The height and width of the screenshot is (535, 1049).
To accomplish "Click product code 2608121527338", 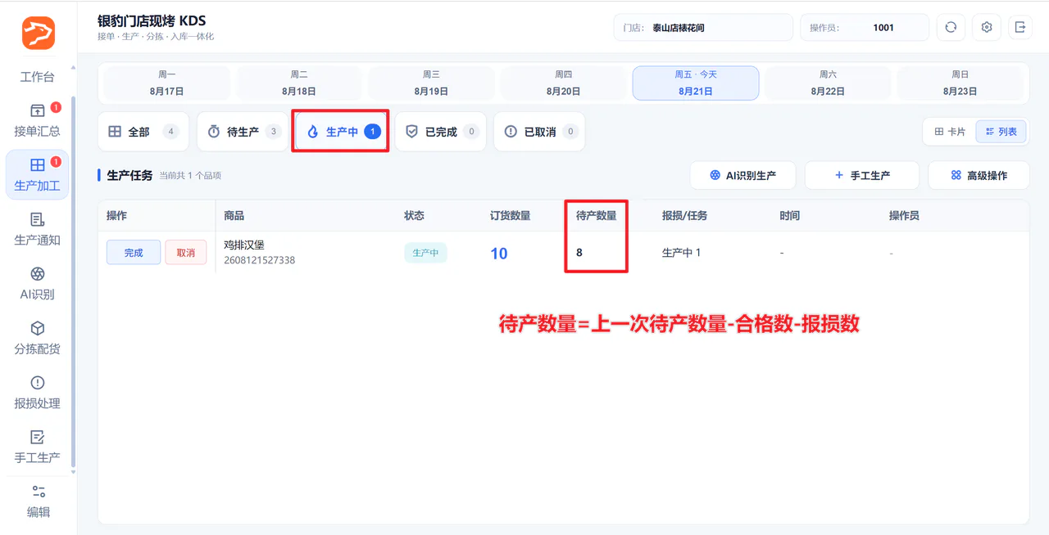I will [260, 260].
